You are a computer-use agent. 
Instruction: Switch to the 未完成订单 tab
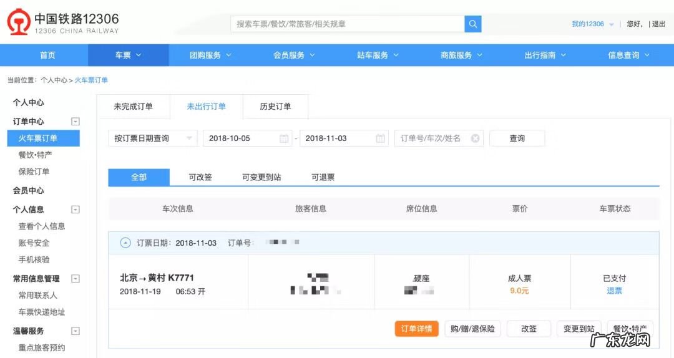pyautogui.click(x=134, y=107)
